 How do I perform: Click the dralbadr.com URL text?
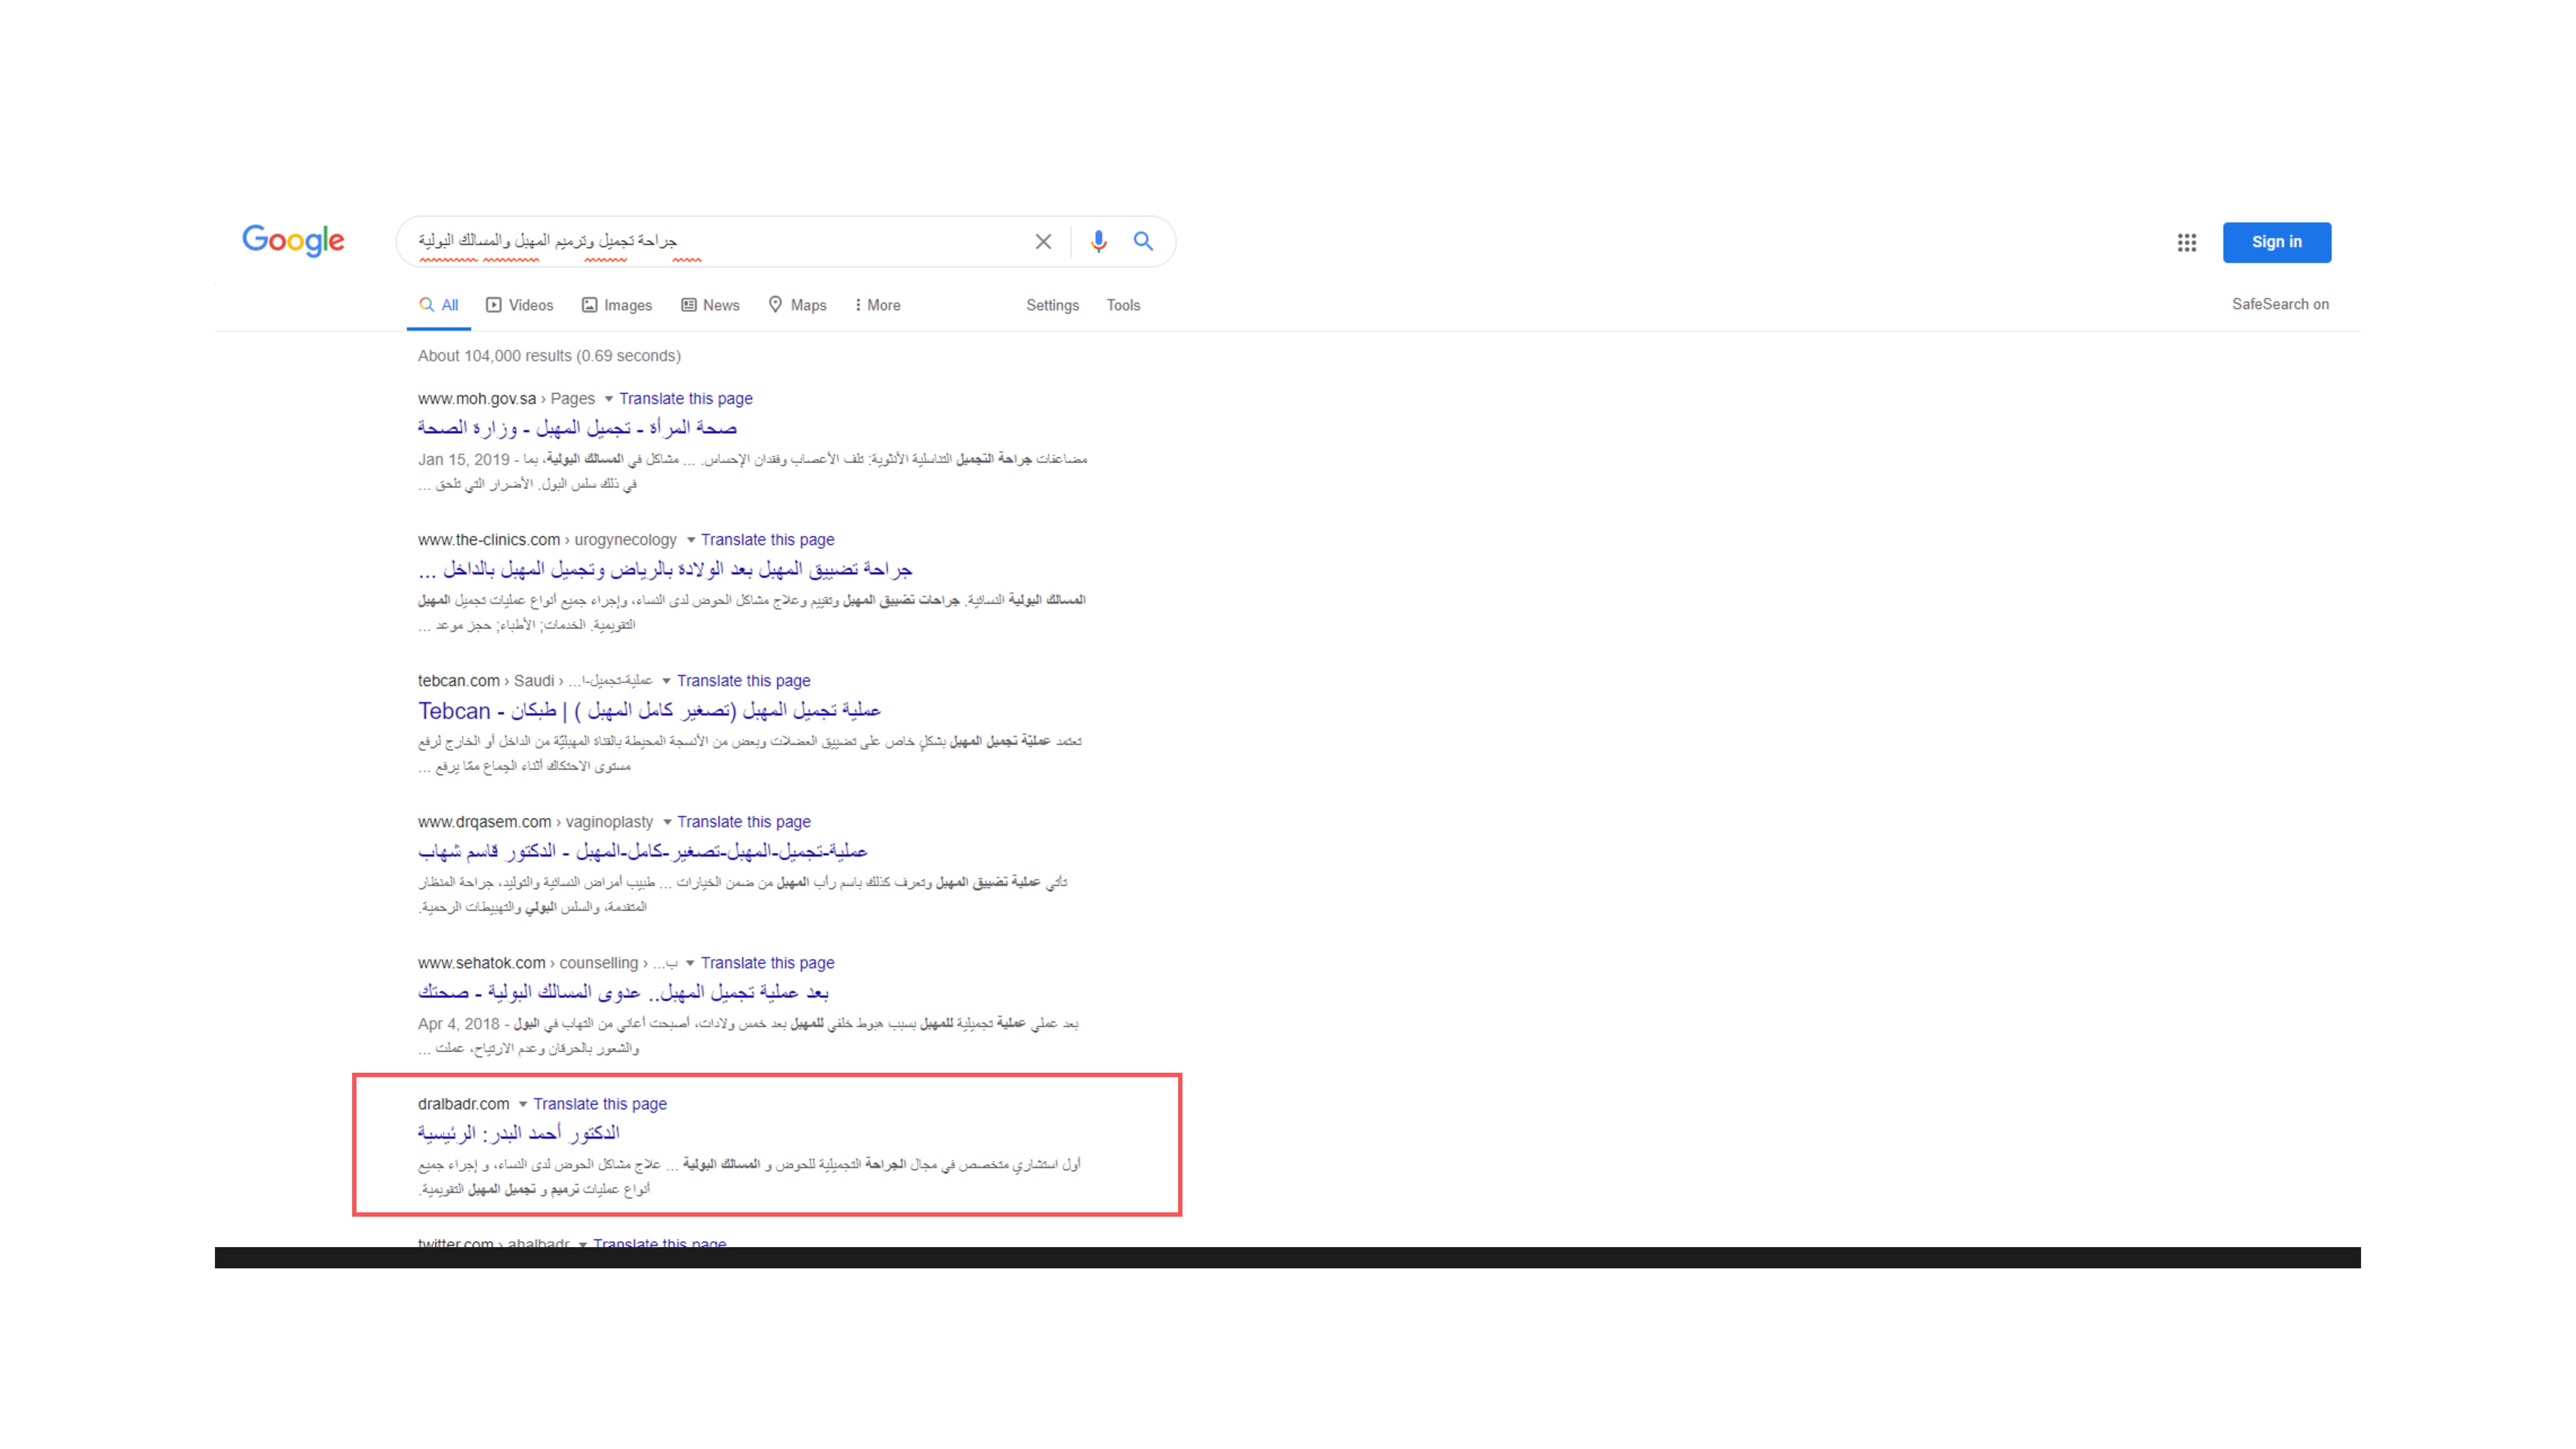[463, 1103]
